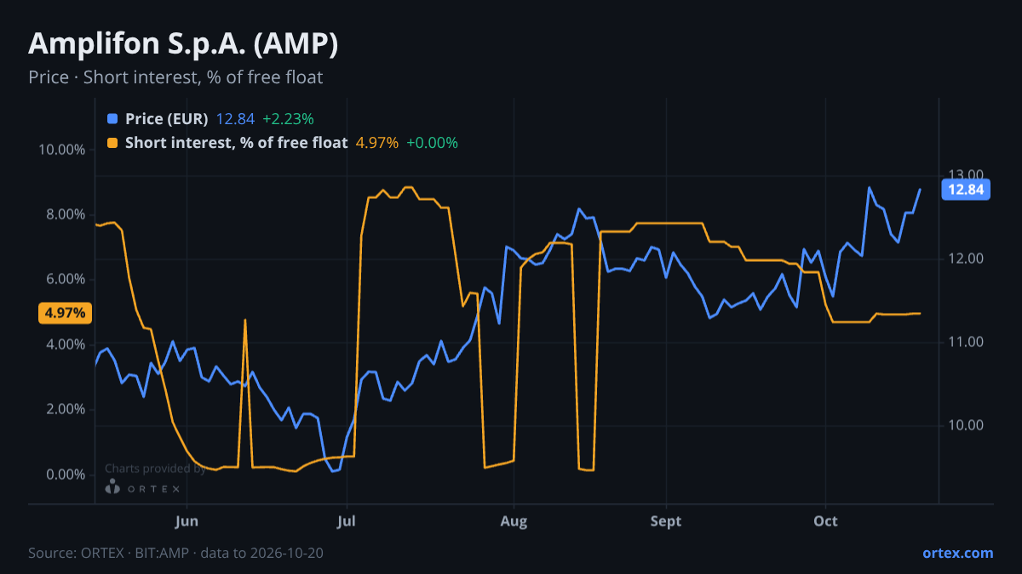Click the 6.00% left axis label

point(66,280)
